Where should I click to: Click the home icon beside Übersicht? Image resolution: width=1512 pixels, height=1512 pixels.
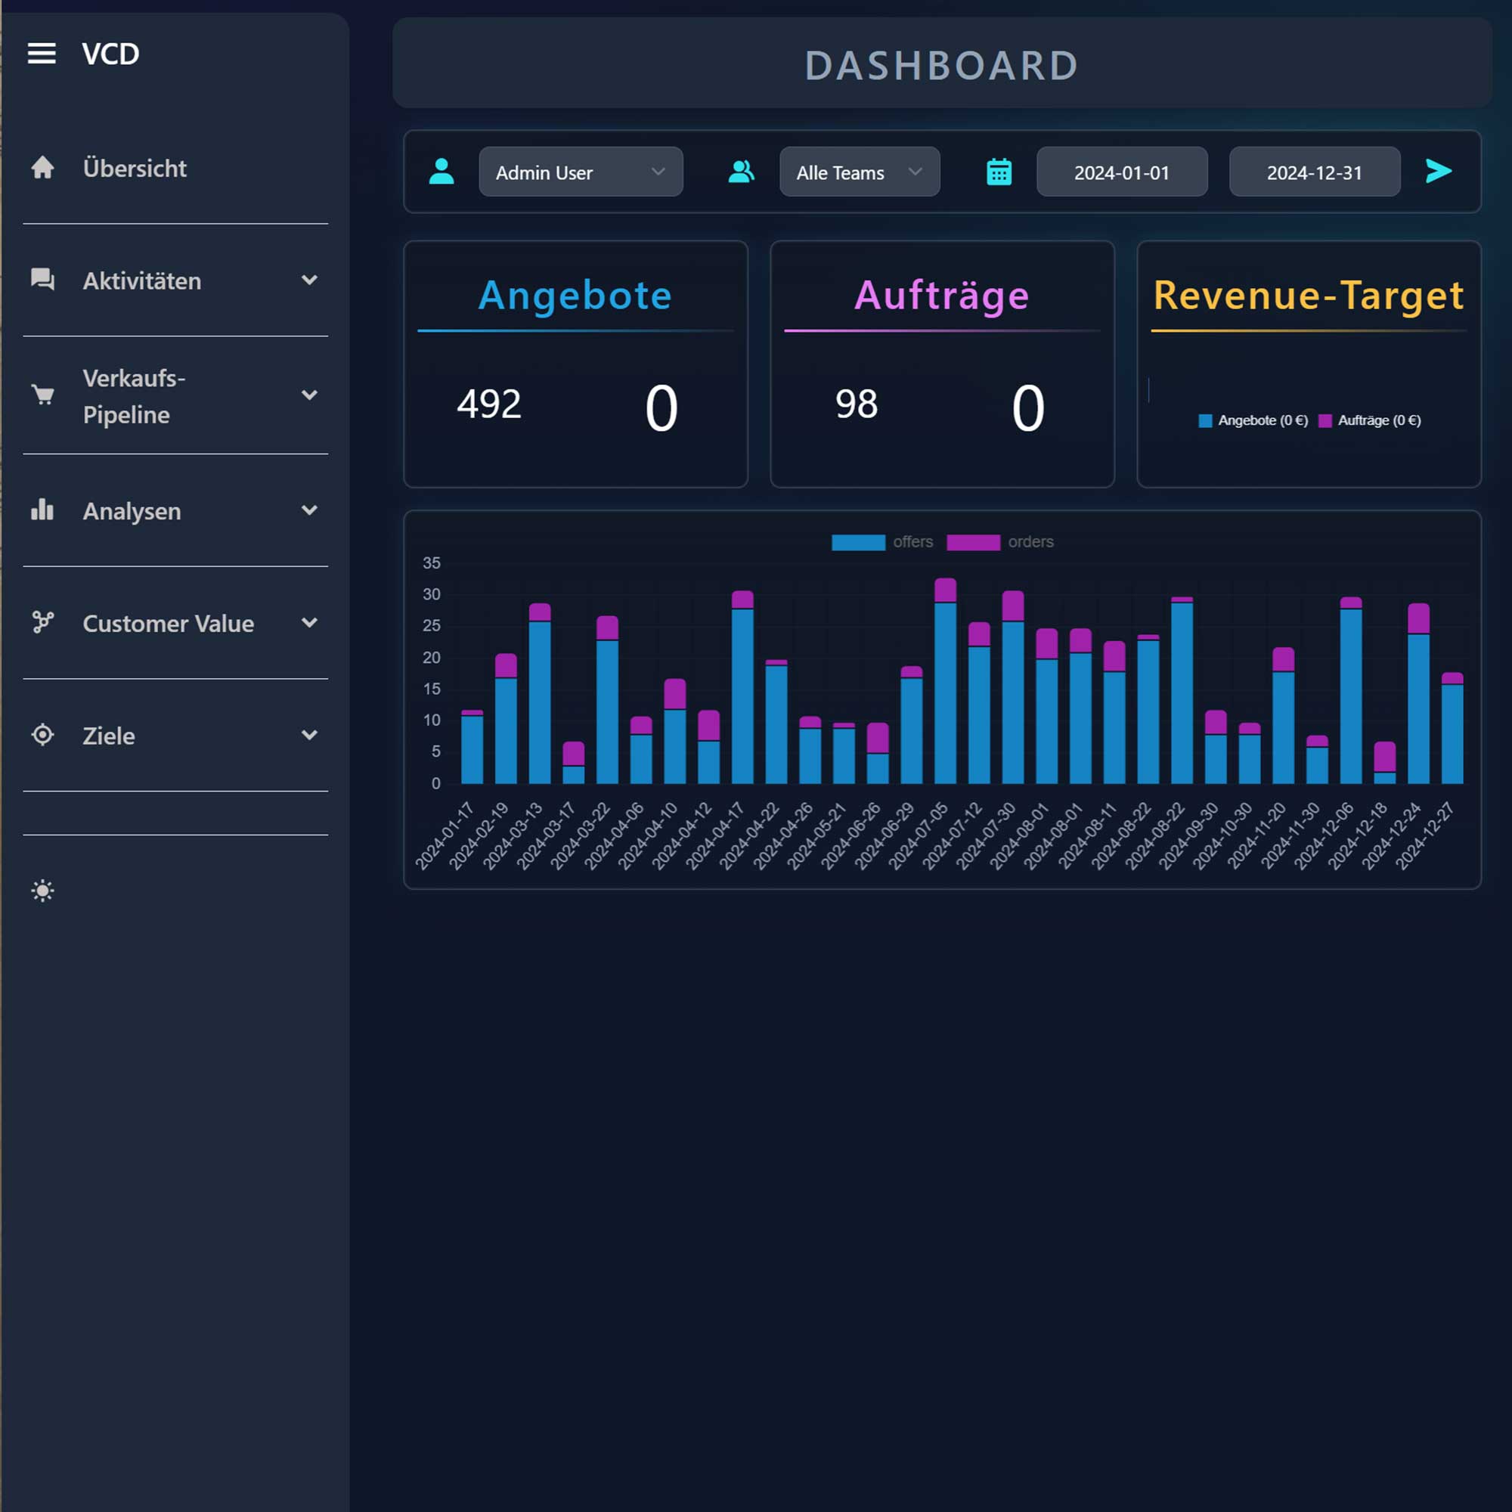point(42,168)
